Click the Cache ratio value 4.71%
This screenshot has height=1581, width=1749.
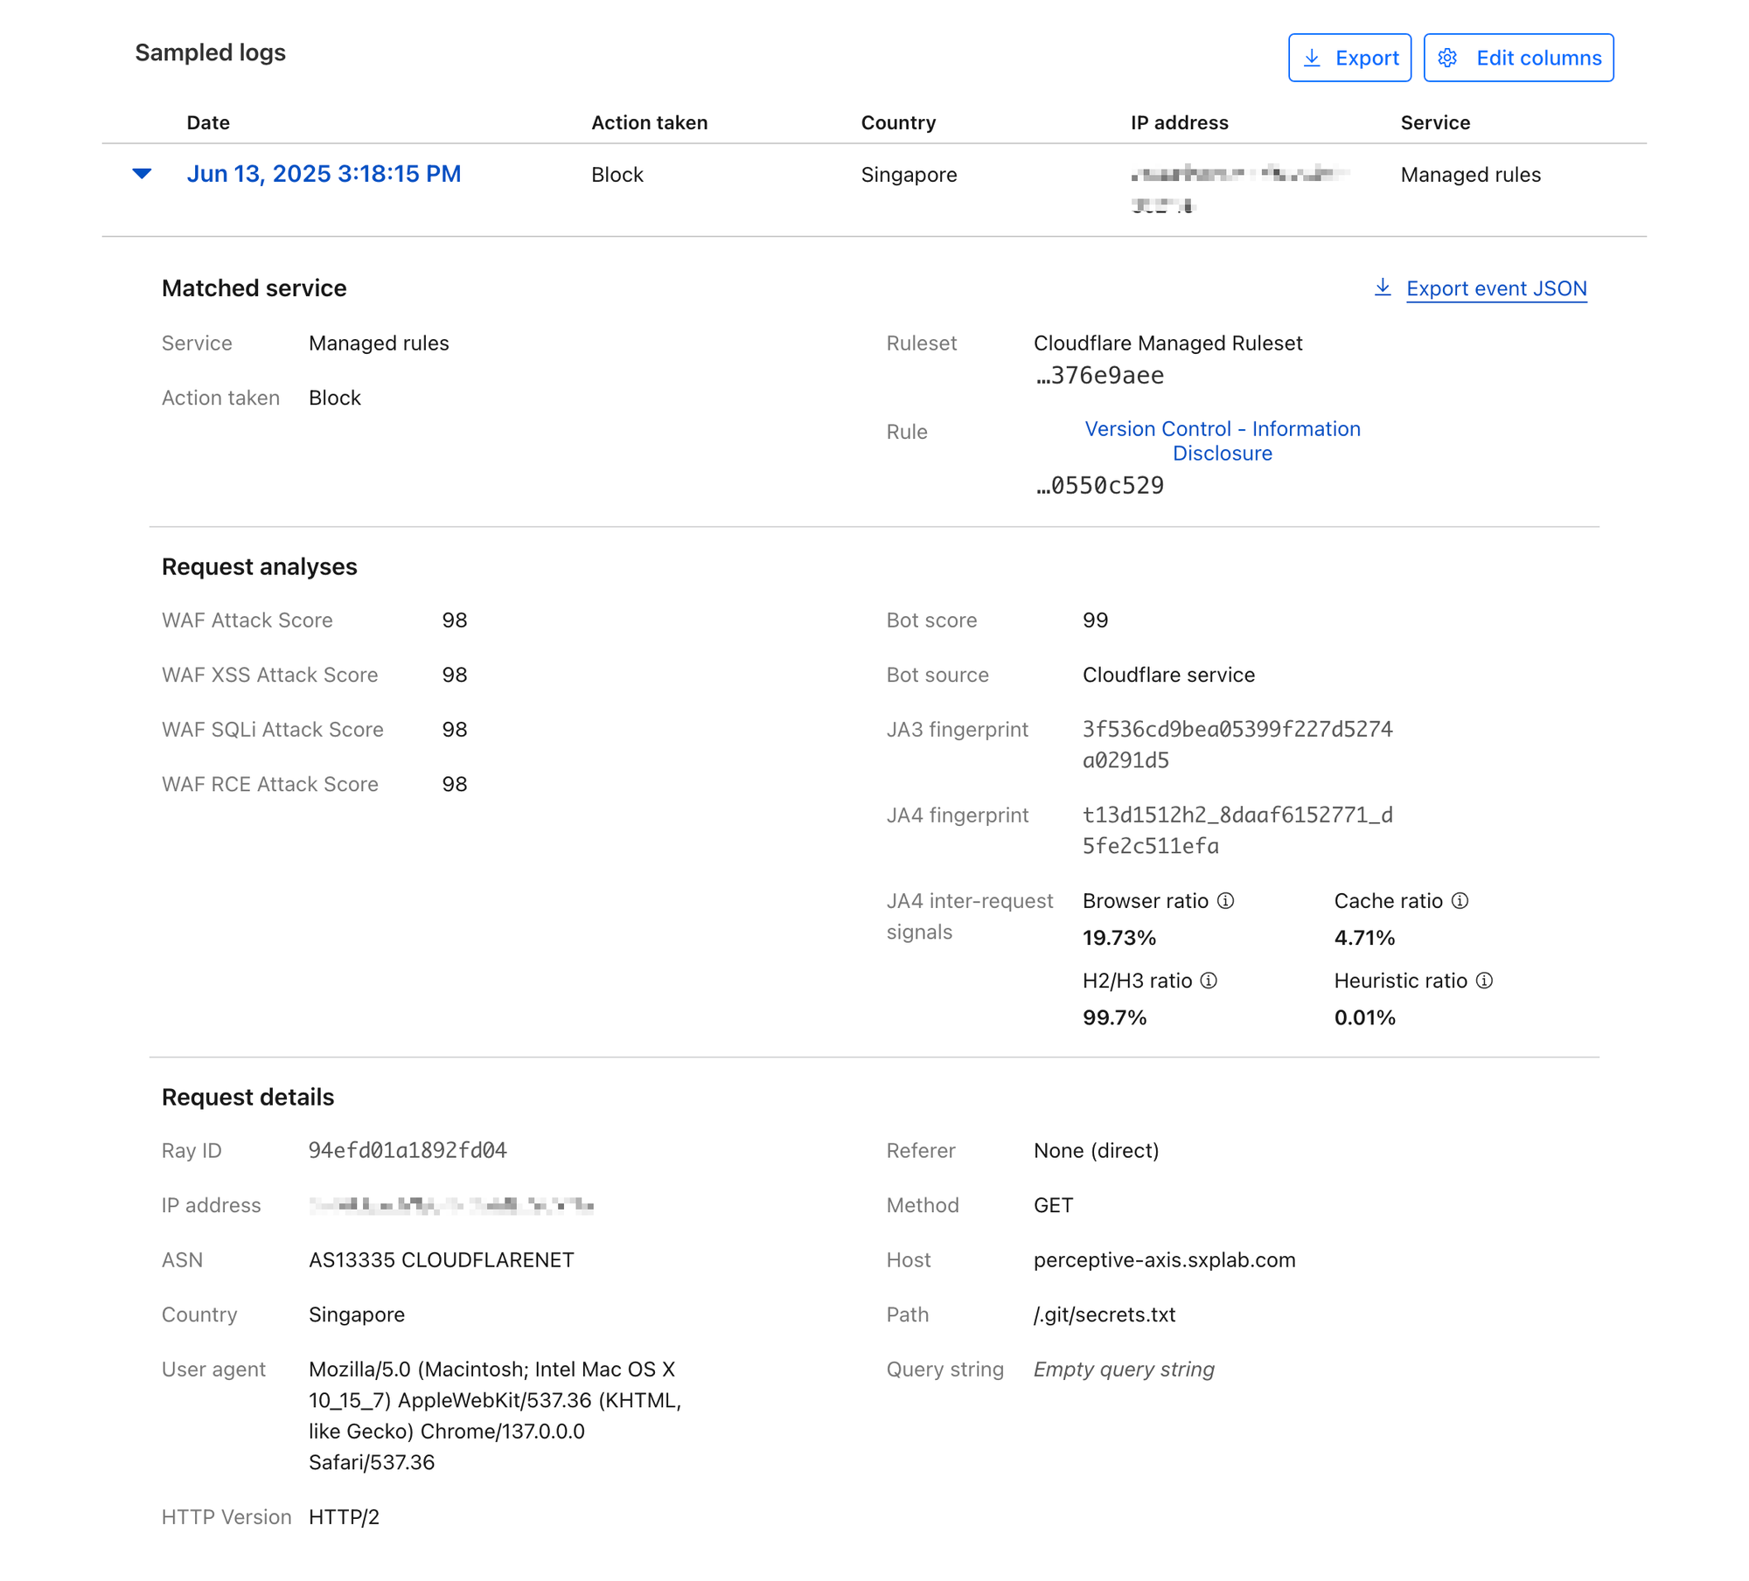(x=1364, y=938)
